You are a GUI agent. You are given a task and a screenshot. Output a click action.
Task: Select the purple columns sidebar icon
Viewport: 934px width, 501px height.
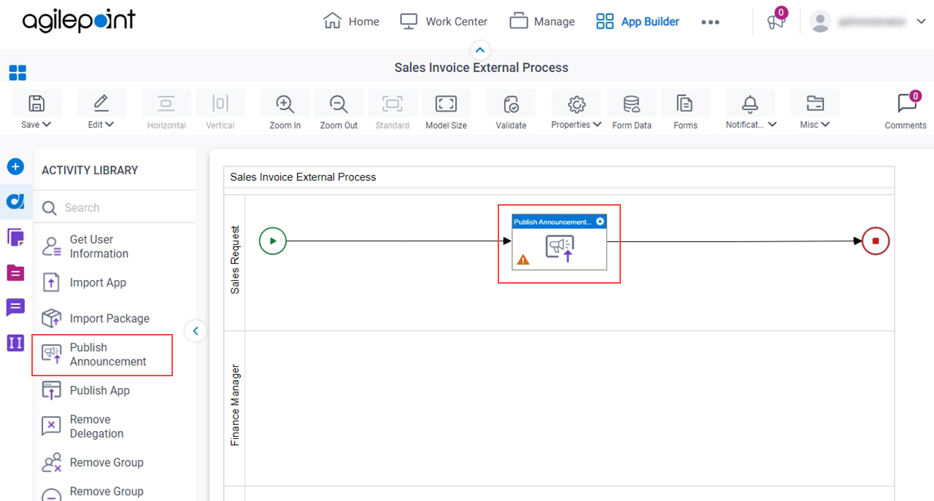[15, 343]
